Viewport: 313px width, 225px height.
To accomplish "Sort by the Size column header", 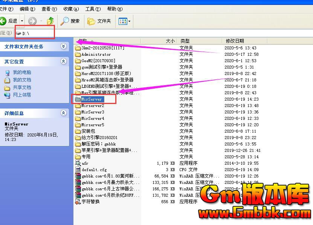I will tap(158, 41).
